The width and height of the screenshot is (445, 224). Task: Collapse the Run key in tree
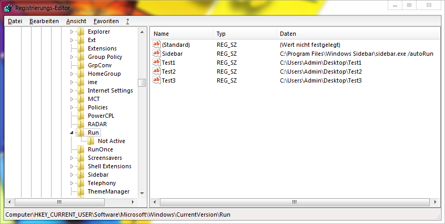[x=72, y=133]
